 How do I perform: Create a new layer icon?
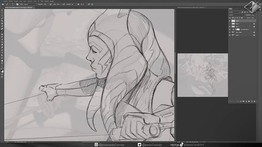coord(252,101)
